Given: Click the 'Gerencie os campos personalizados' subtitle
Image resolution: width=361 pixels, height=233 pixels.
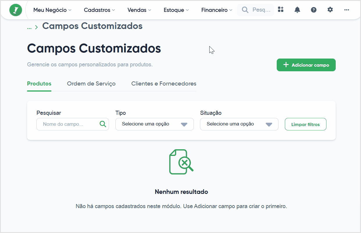Looking at the screenshot, I should (90, 65).
